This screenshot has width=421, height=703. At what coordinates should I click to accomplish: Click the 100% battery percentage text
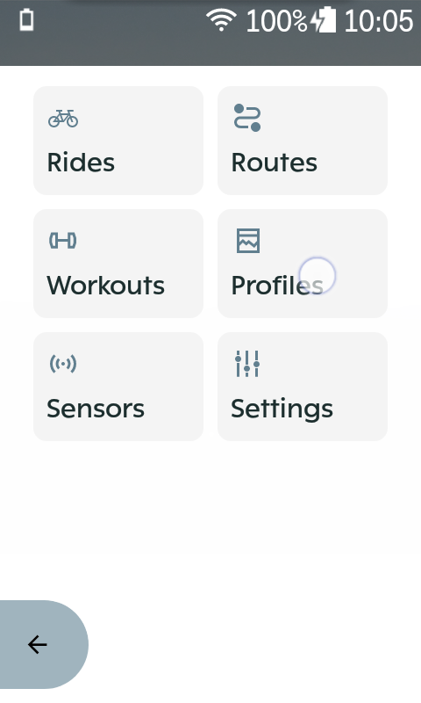click(x=277, y=21)
